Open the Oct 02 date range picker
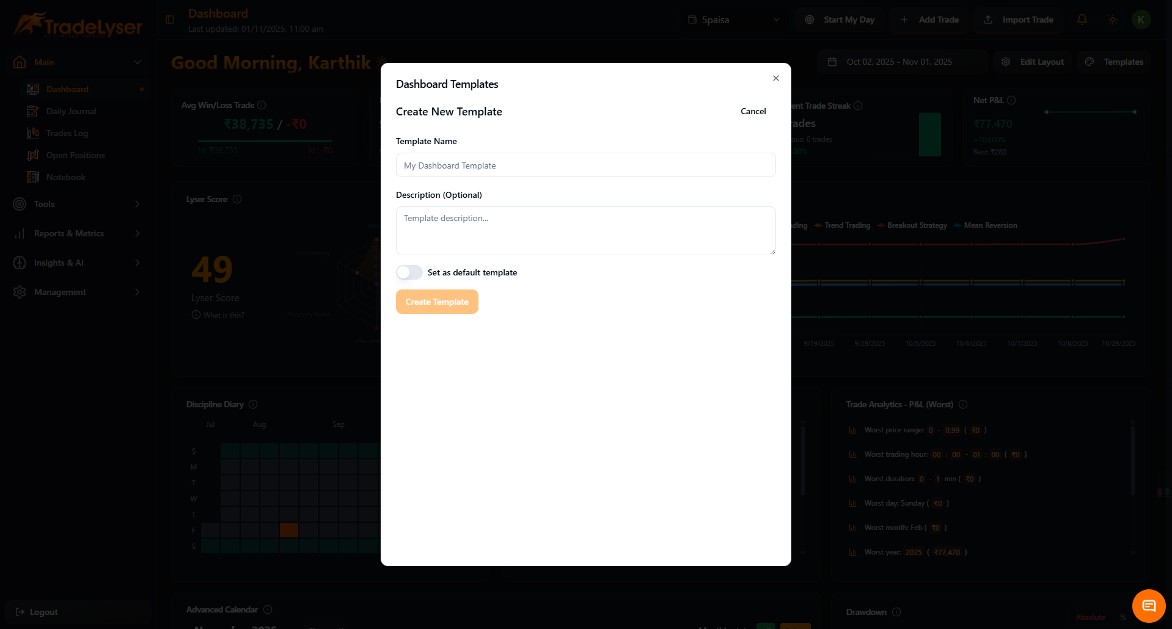The height and width of the screenshot is (629, 1172). tap(899, 62)
